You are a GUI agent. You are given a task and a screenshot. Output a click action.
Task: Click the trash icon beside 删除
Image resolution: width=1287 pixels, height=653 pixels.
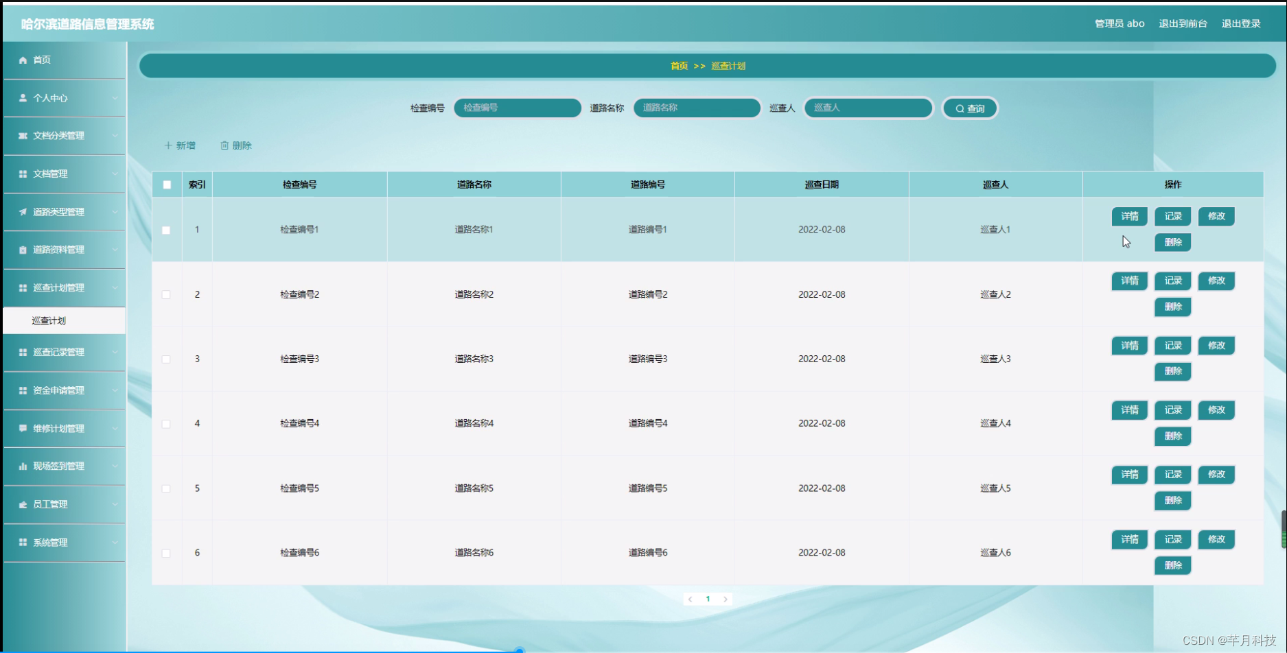pyautogui.click(x=224, y=145)
